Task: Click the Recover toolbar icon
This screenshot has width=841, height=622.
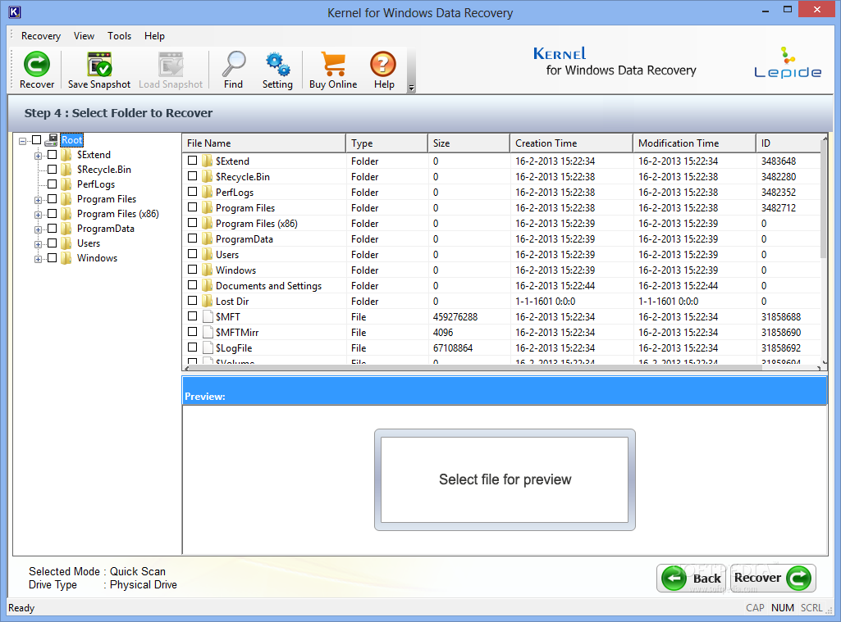Action: point(36,65)
